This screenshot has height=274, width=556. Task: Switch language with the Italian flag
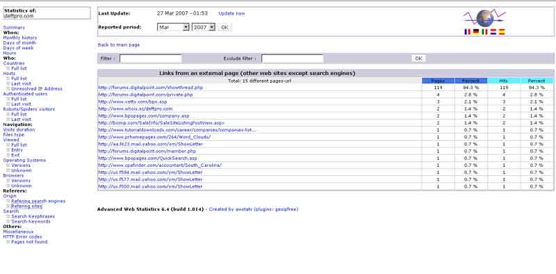tap(484, 32)
